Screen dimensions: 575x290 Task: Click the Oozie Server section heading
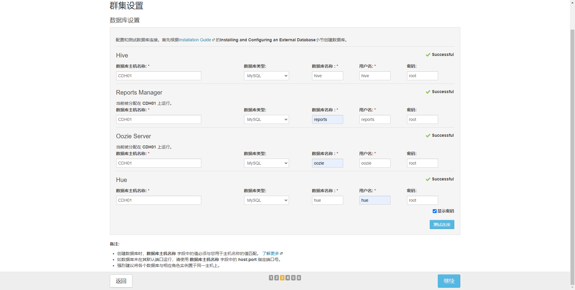click(x=134, y=136)
